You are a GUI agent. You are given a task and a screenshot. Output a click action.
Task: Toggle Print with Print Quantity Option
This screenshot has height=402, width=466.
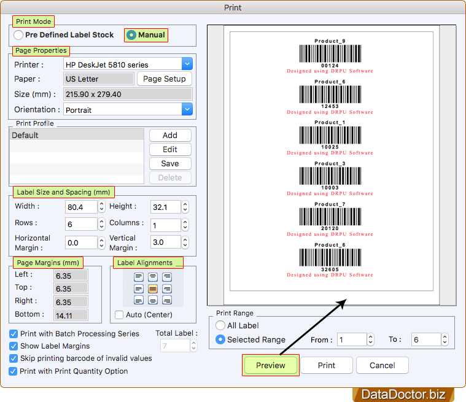pyautogui.click(x=13, y=371)
